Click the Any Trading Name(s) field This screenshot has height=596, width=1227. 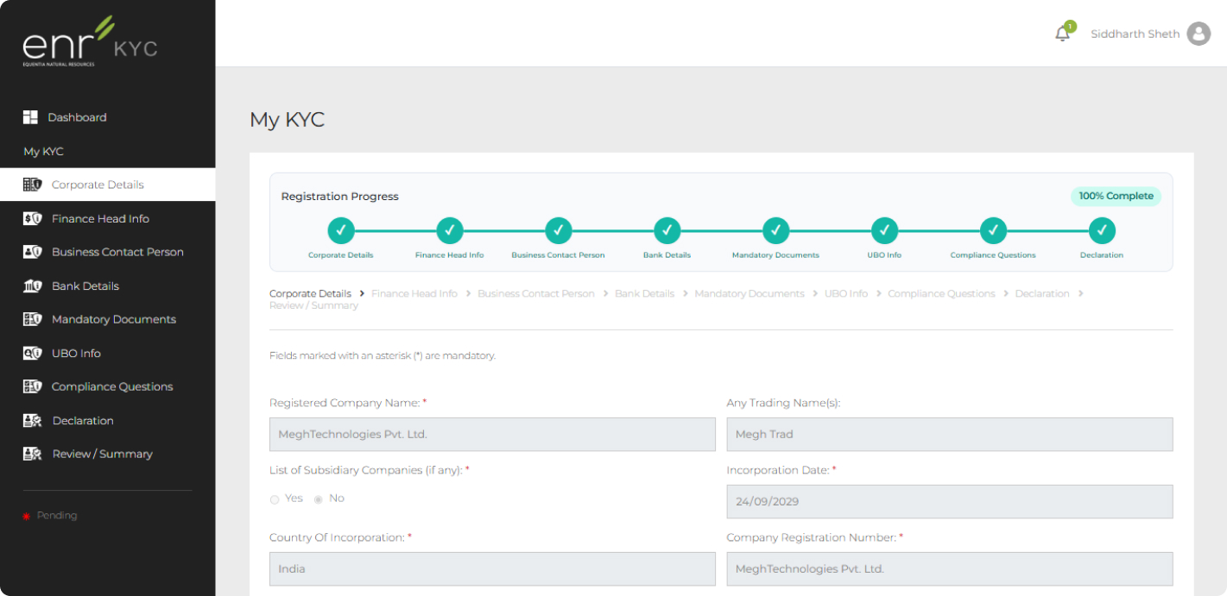[950, 434]
